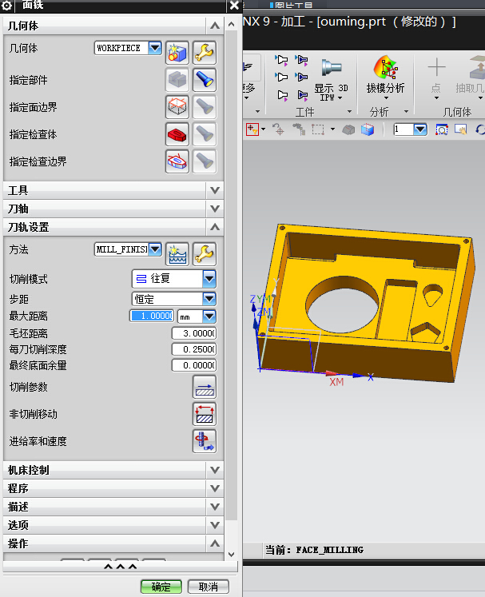Open the 分析 group dropdown arrow
This screenshot has width=485, height=597.
point(406,112)
